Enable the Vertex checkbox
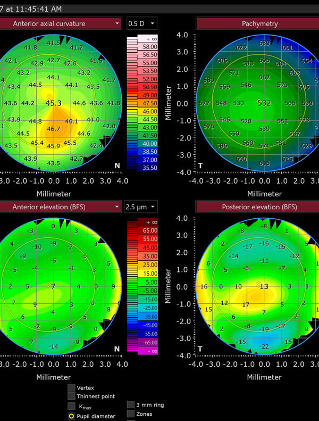Viewport: 319px width, 421px height. 71,388
